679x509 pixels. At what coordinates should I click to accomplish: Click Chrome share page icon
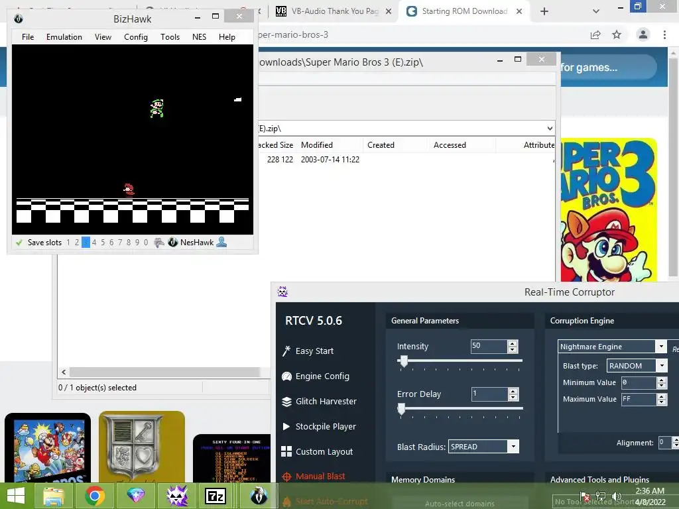pyautogui.click(x=595, y=34)
